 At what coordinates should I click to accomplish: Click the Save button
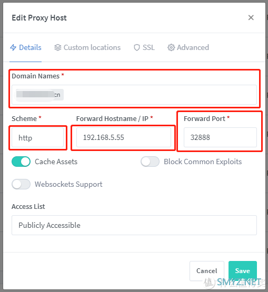243,271
